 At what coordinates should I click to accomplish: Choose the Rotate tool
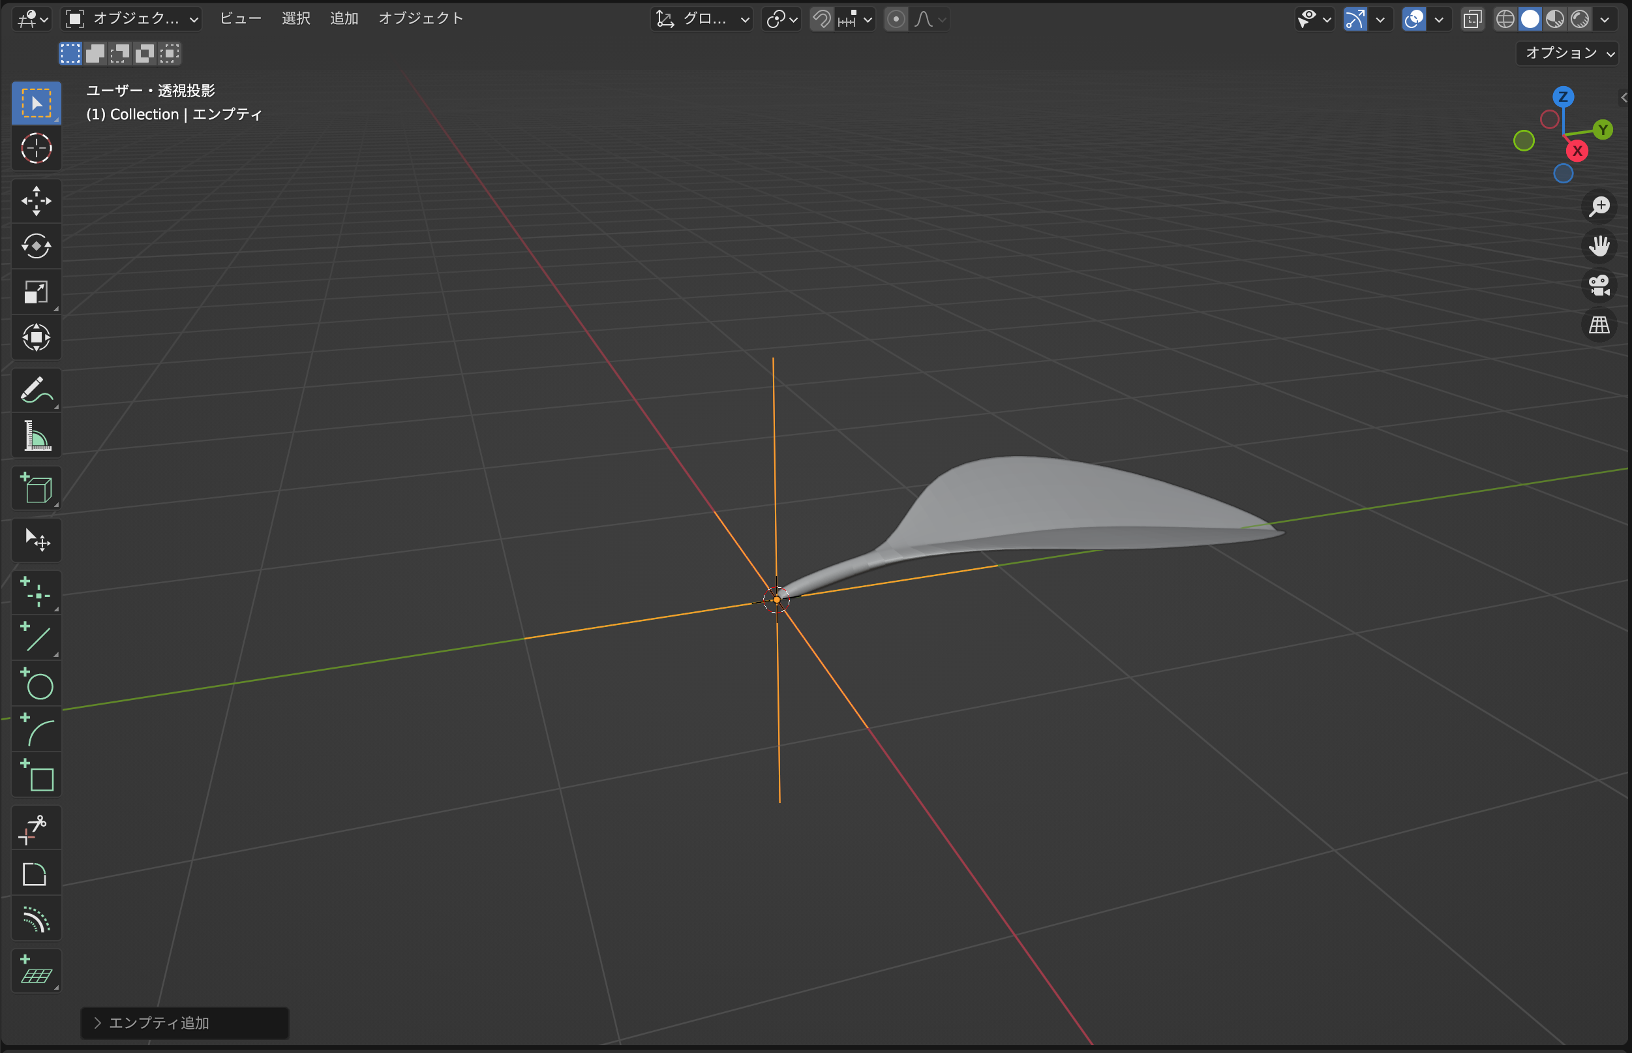pyautogui.click(x=37, y=246)
